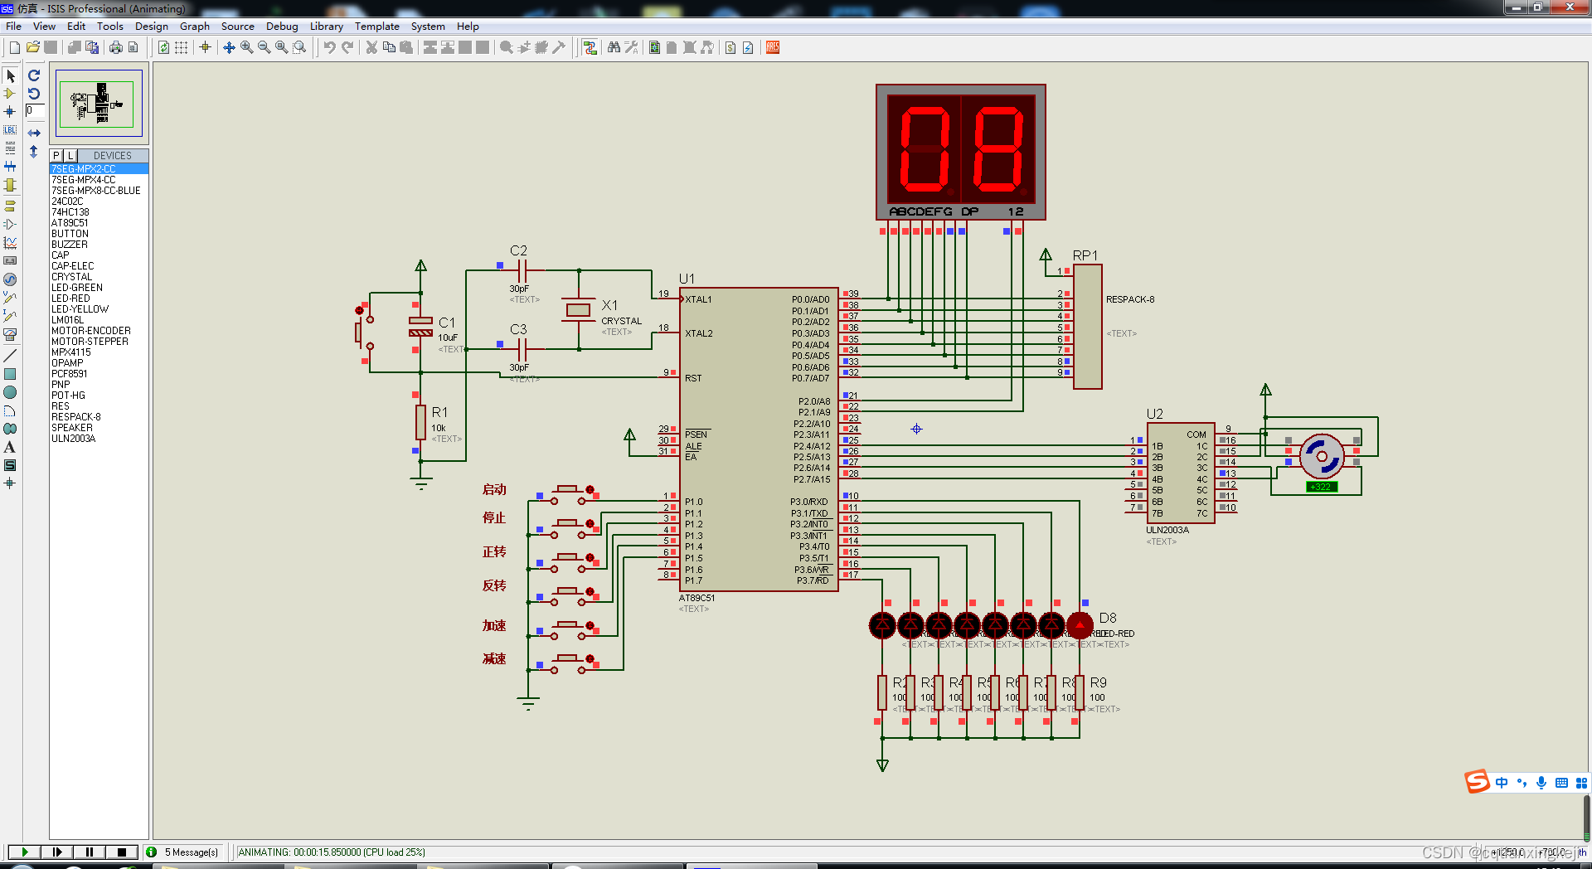Open the Virtual Instruments tool
1592x869 pixels.
pos(10,334)
